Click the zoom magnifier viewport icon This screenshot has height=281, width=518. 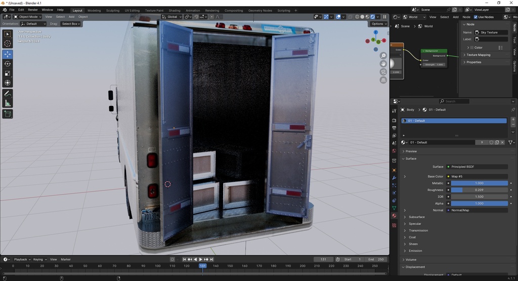point(383,56)
